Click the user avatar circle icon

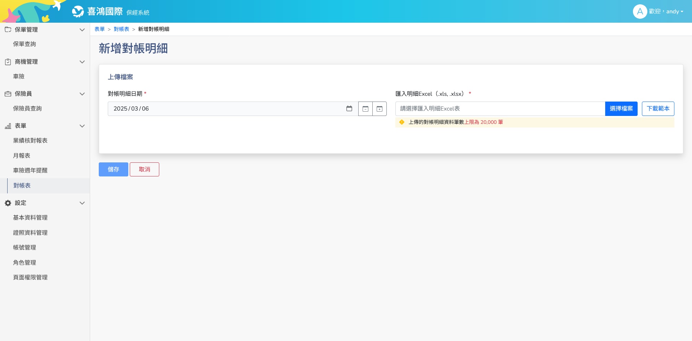point(640,12)
